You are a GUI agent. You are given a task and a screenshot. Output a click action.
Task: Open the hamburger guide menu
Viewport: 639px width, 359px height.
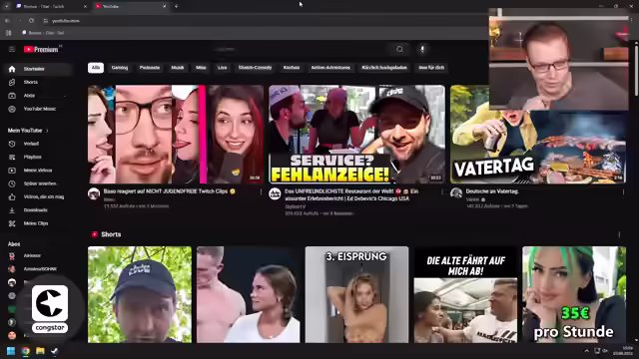click(x=12, y=49)
